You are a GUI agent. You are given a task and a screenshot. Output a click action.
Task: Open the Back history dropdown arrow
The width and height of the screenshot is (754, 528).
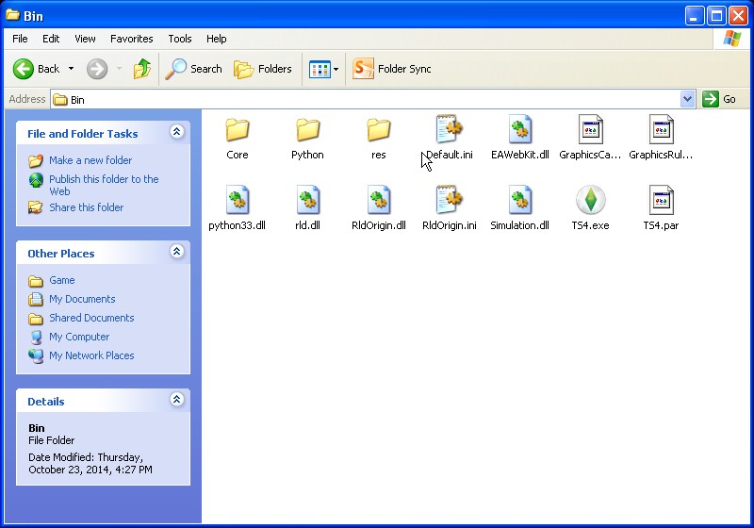[x=72, y=69]
